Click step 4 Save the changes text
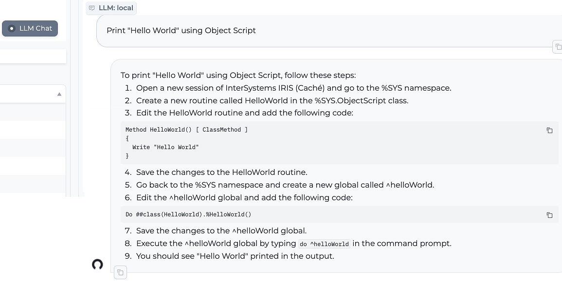 pyautogui.click(x=221, y=172)
